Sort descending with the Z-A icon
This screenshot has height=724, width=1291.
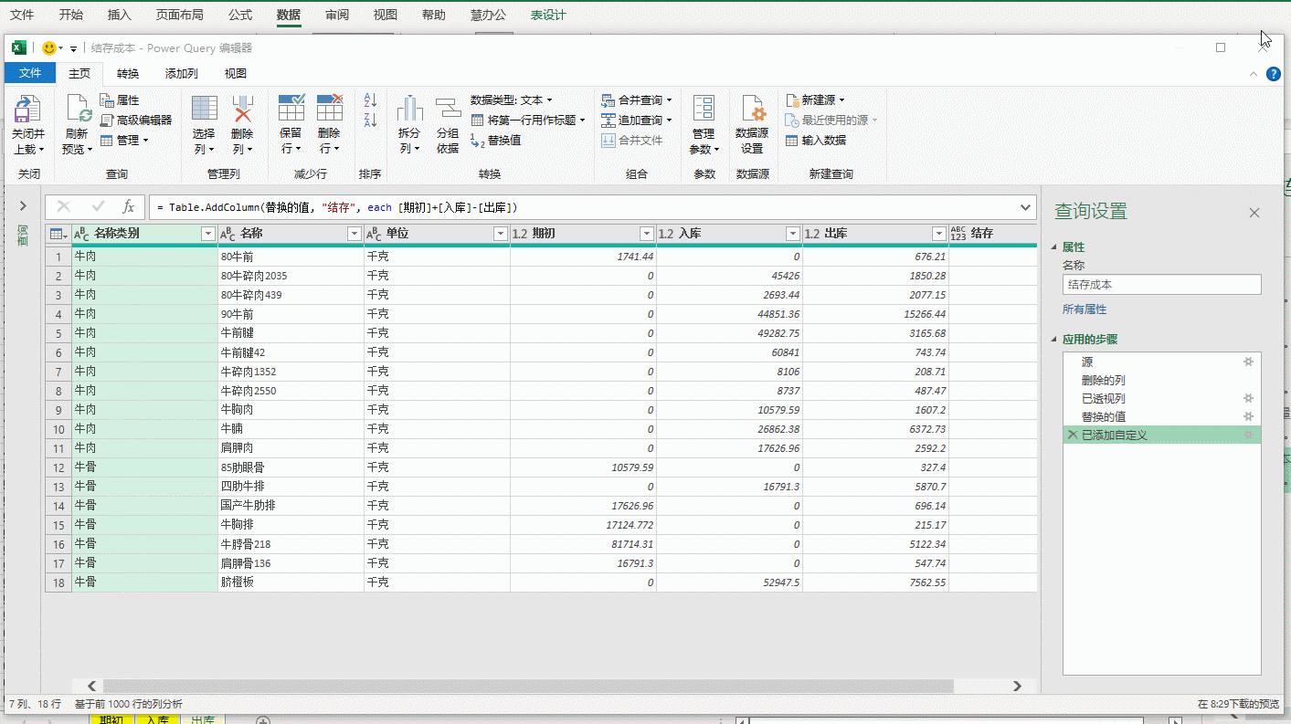click(x=370, y=121)
